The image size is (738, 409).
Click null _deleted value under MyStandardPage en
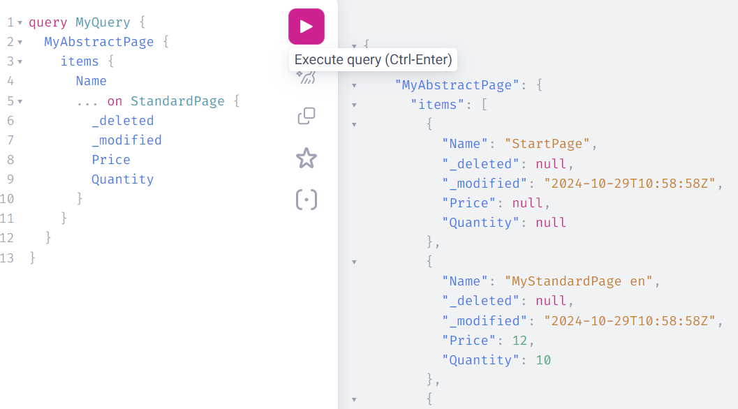(x=551, y=301)
